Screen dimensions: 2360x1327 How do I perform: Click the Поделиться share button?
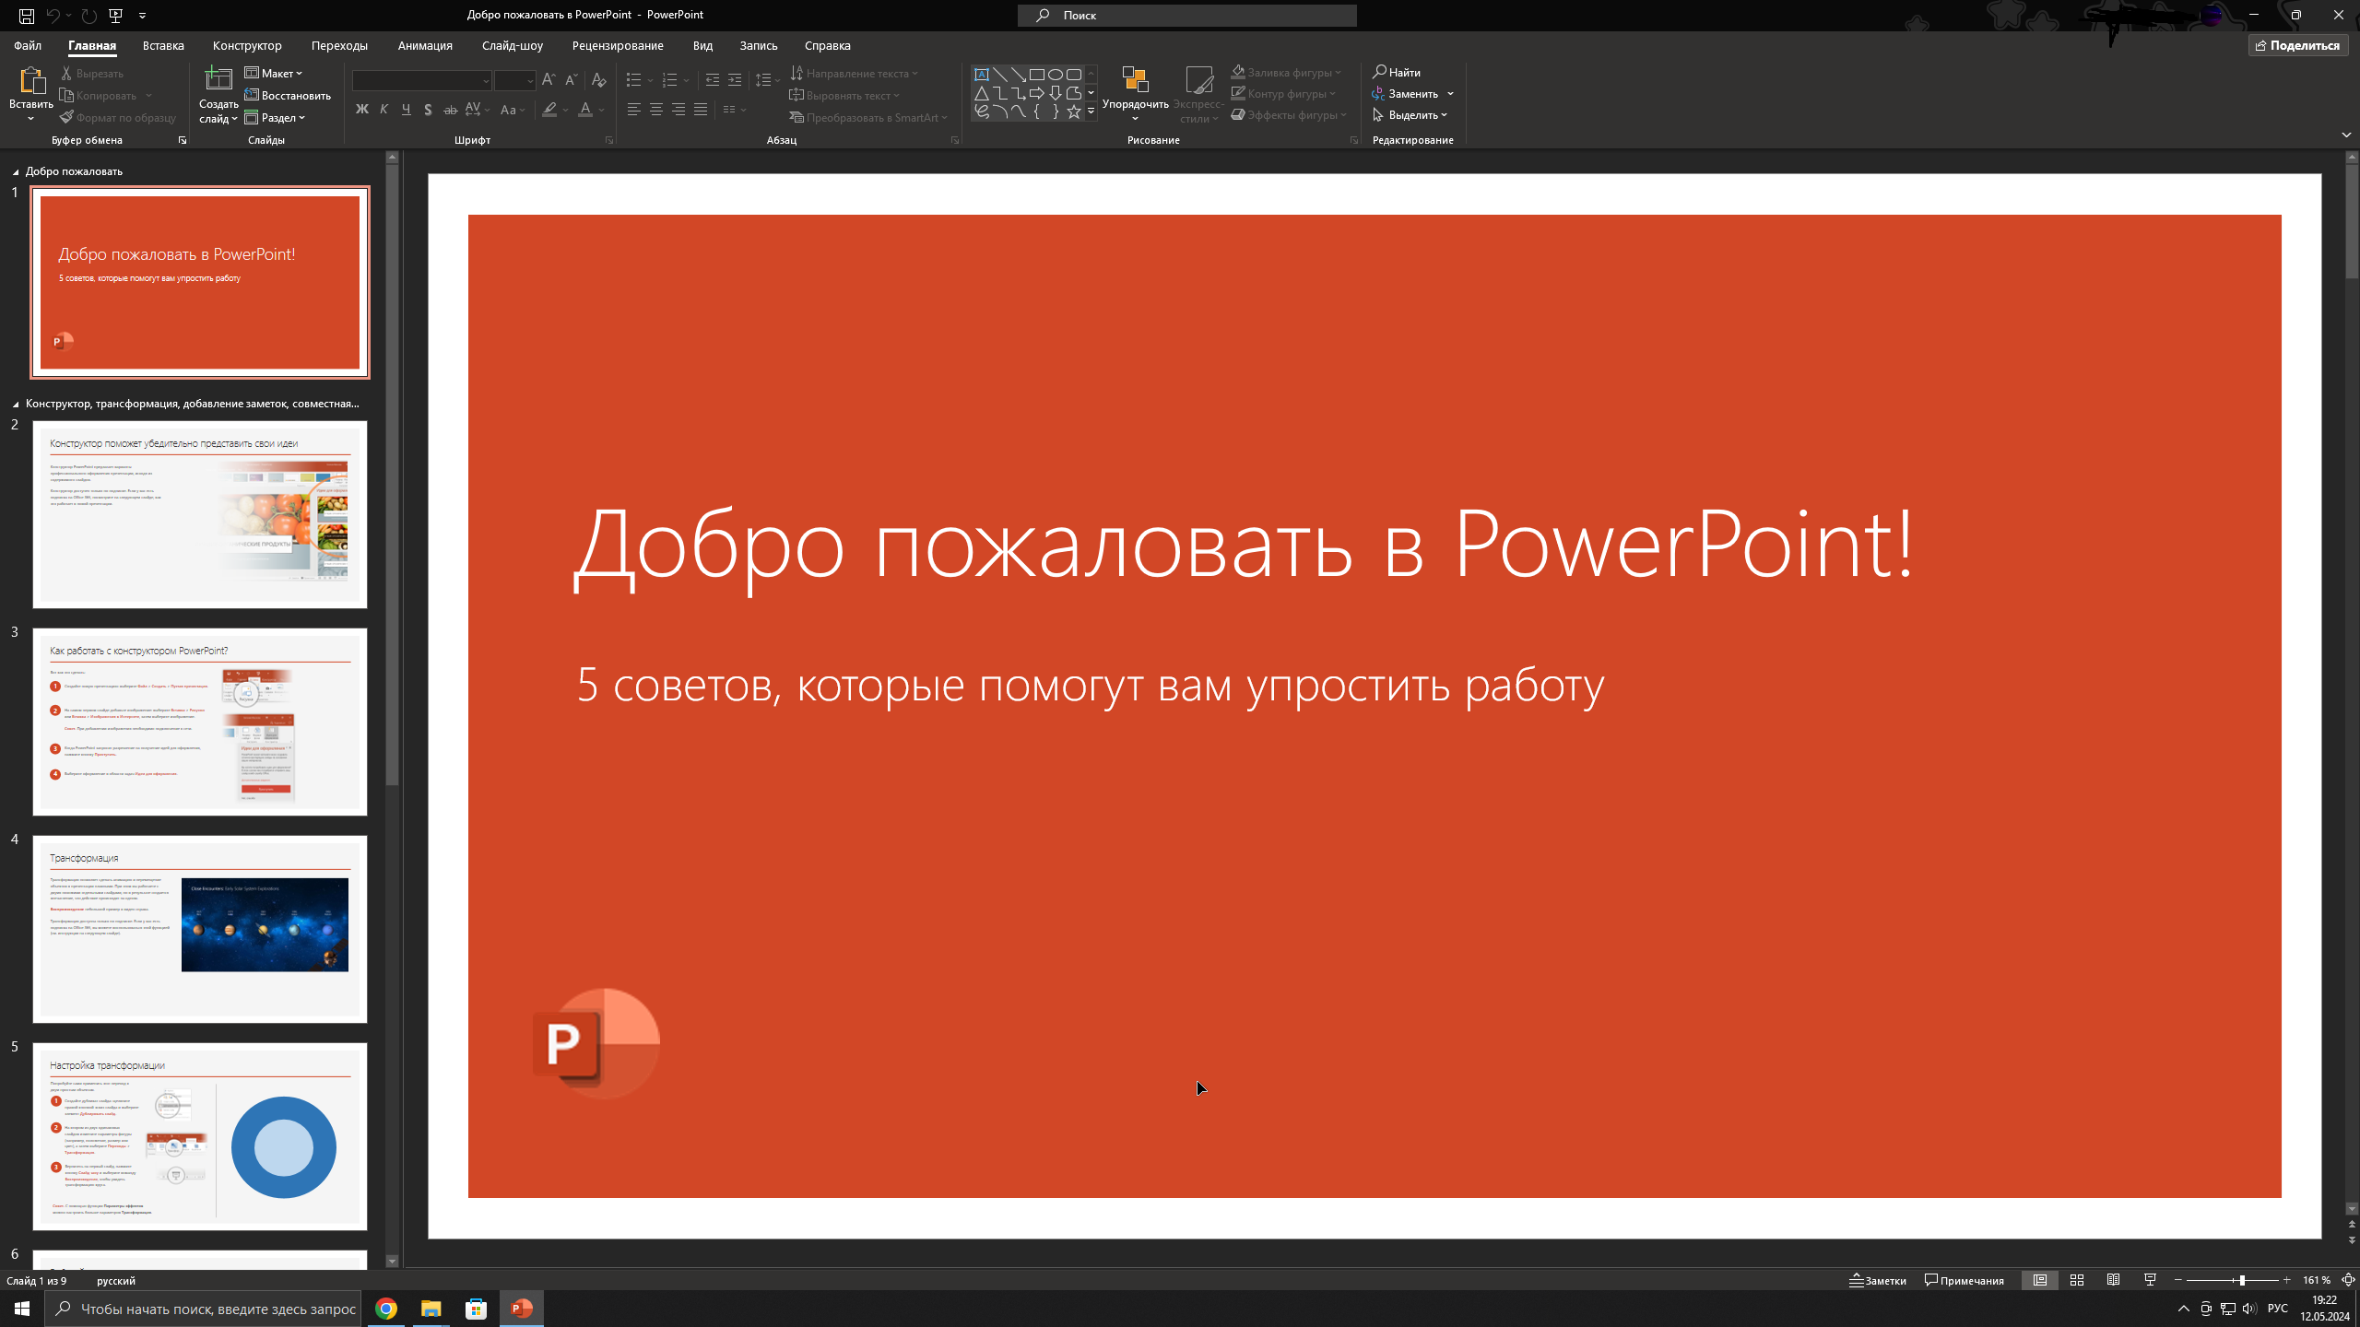pos(2297,45)
